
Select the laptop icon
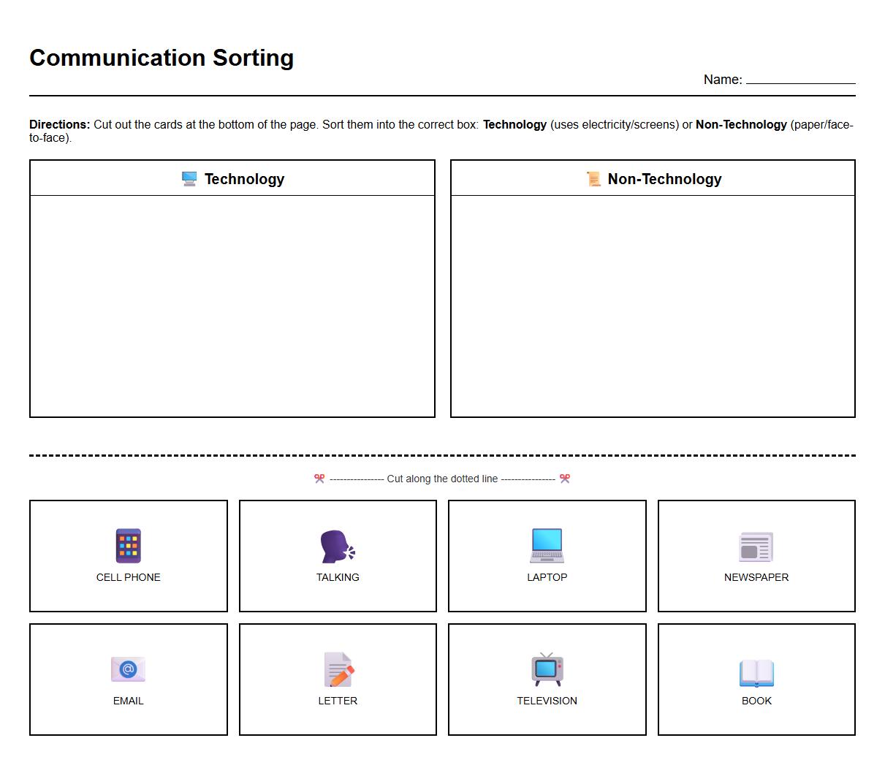pyautogui.click(x=547, y=544)
